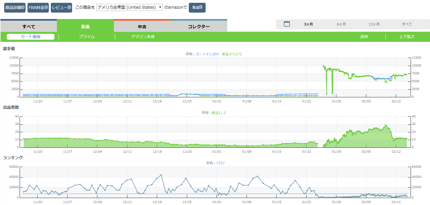
Task: Open the レビュー reviews page
Action: tap(61, 8)
